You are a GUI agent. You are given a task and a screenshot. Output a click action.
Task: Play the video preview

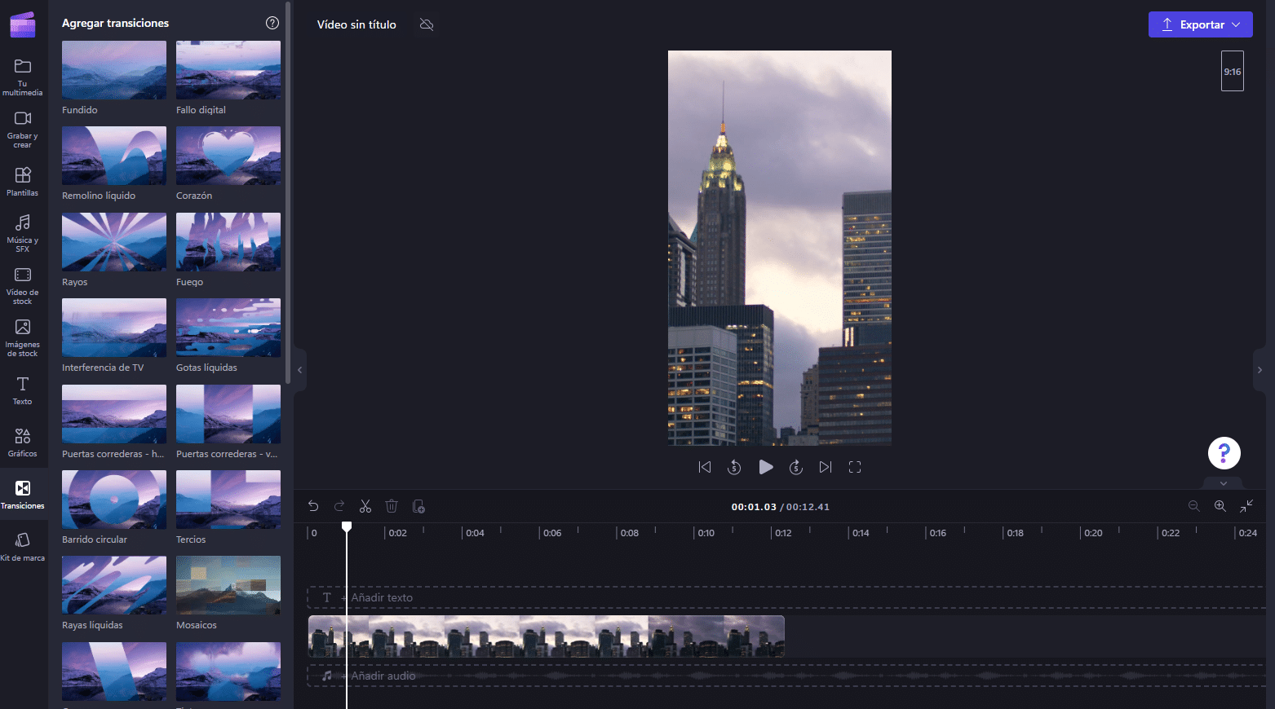pos(765,467)
